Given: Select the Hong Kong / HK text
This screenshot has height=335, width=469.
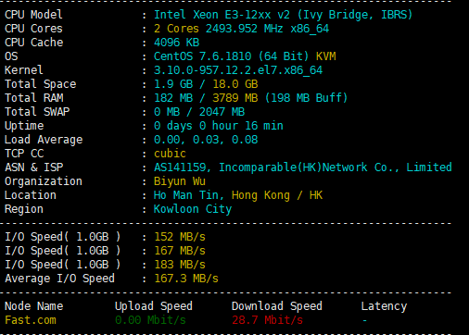Looking at the screenshot, I should (x=277, y=195).
